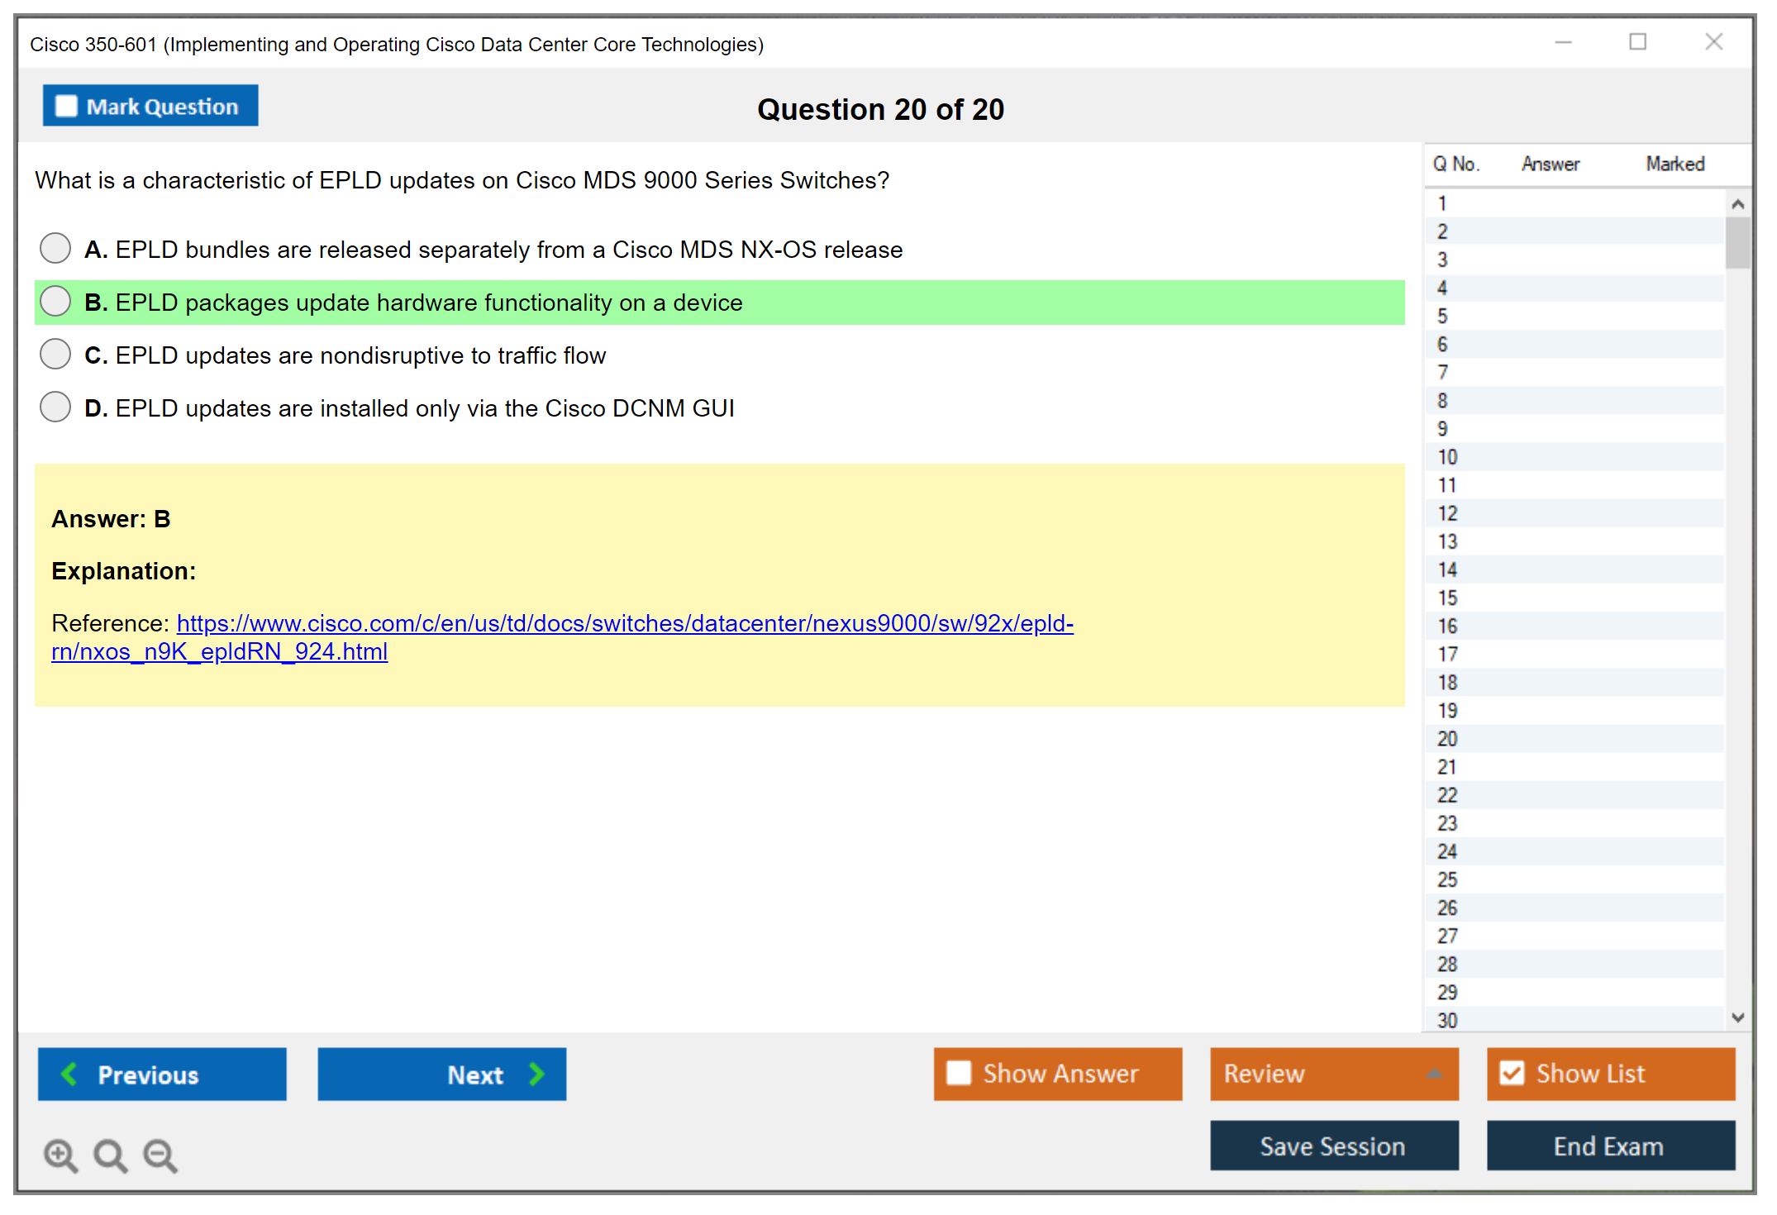Uncheck the Show List checkbox
Screen dimensions: 1777x1215
(x=1512, y=1073)
